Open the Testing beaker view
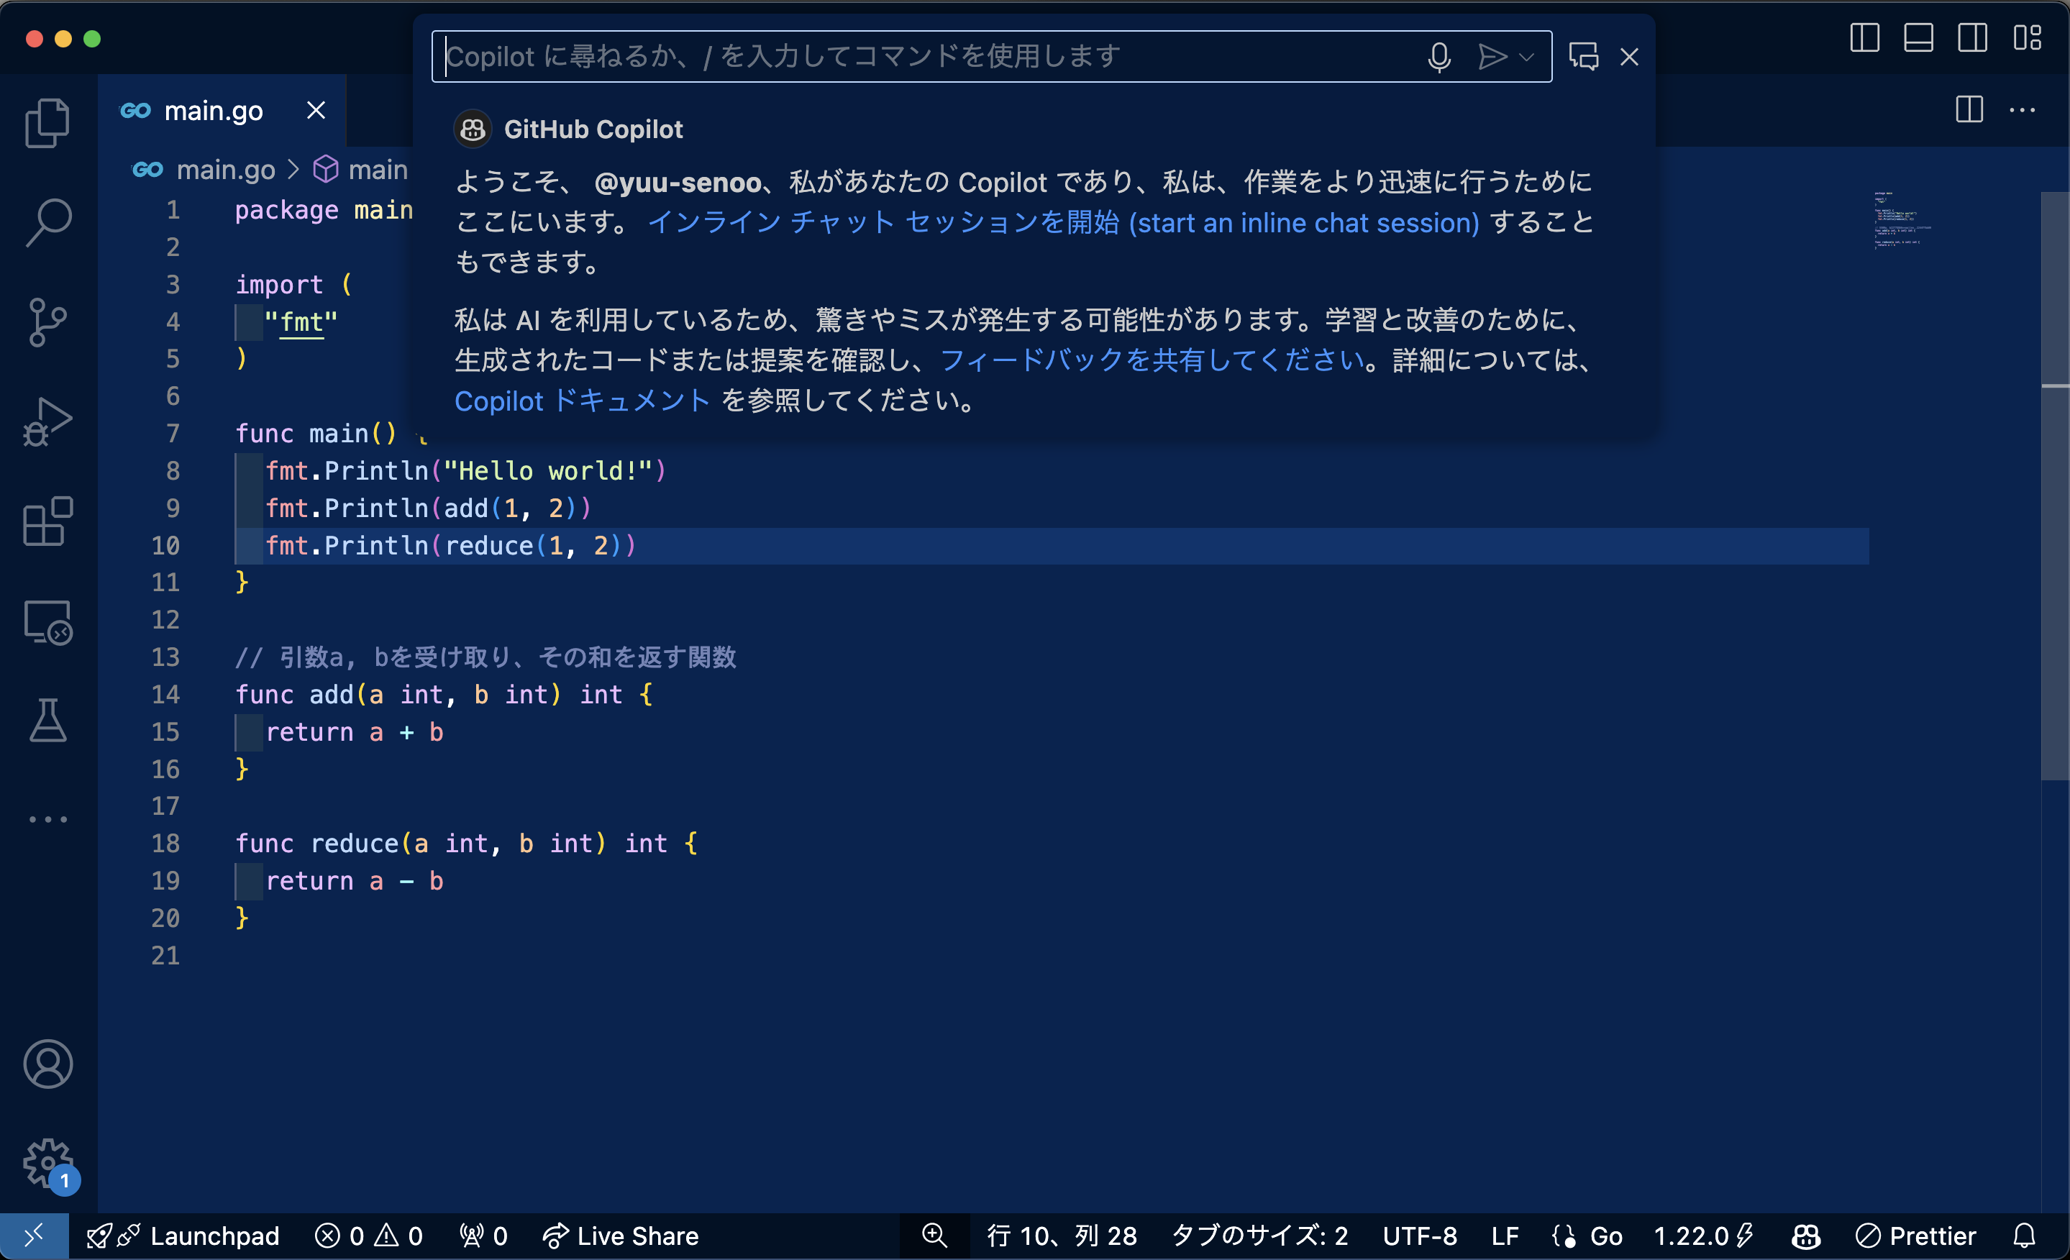Viewport: 2070px width, 1260px height. click(x=48, y=720)
